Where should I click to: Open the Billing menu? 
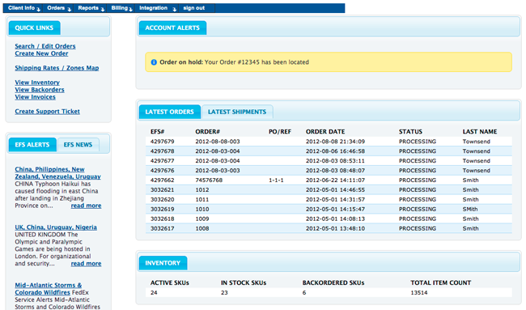[x=120, y=8]
